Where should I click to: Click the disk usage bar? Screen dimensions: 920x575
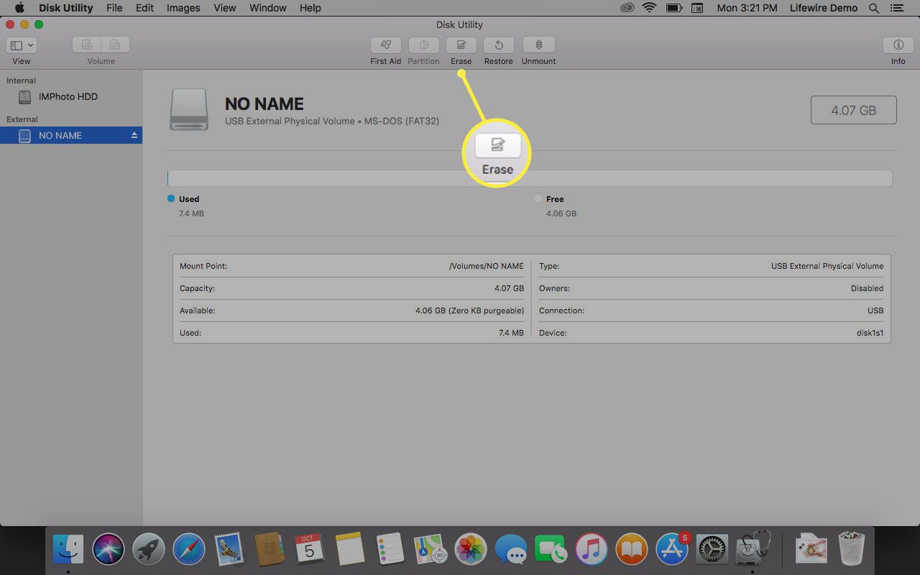(x=530, y=178)
